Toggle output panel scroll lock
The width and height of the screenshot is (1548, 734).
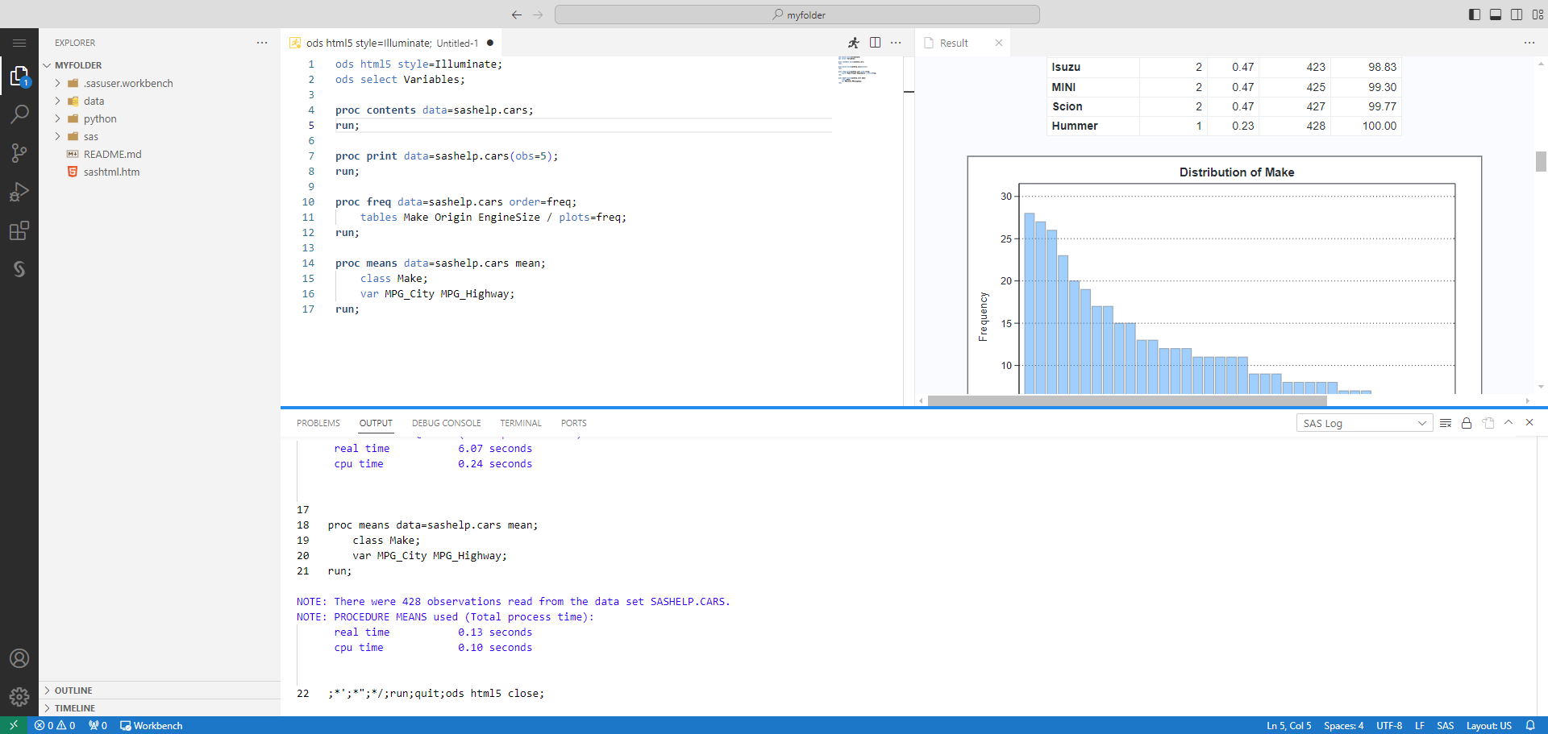[x=1467, y=423]
